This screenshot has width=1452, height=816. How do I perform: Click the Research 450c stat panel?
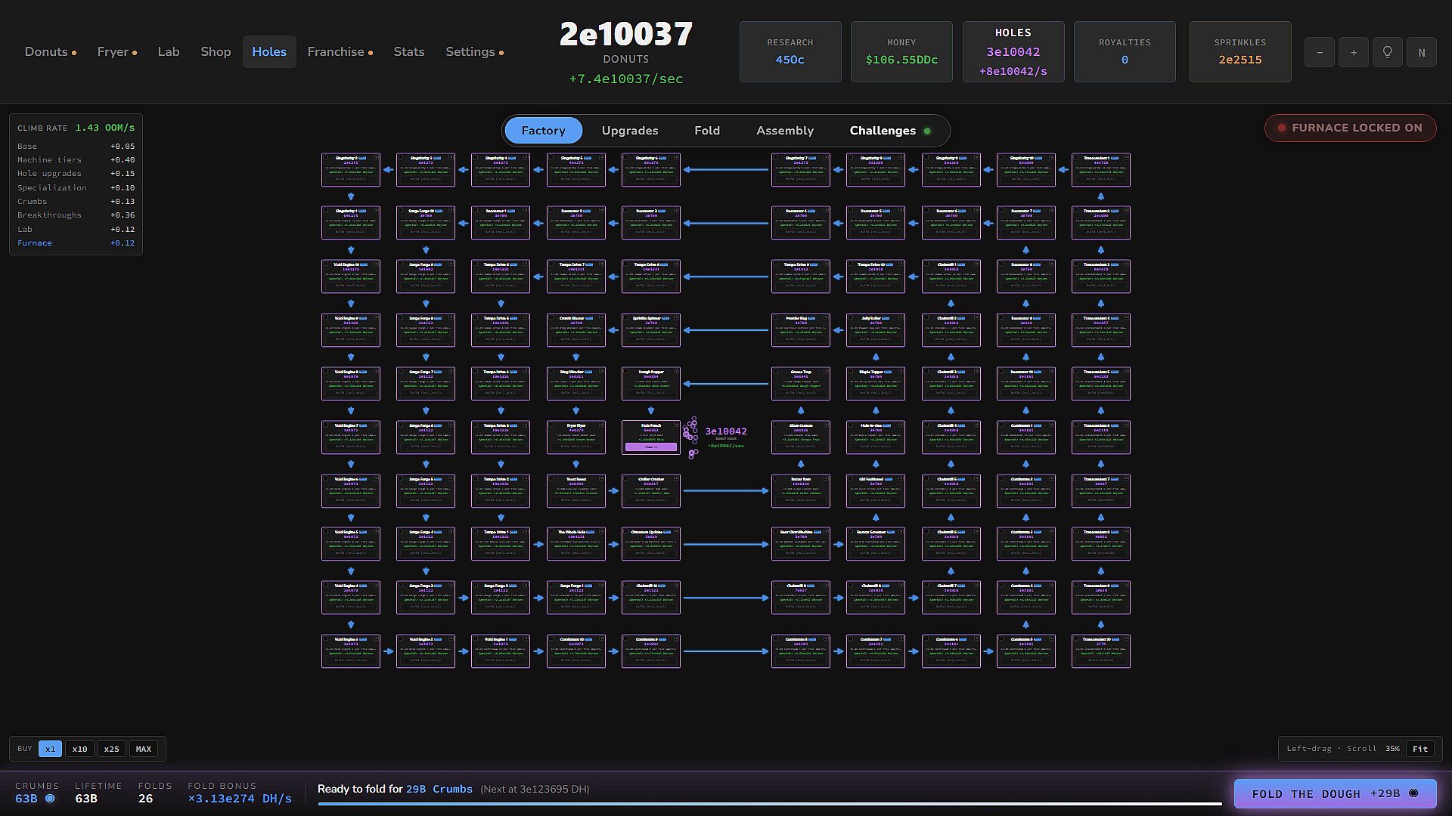(790, 51)
